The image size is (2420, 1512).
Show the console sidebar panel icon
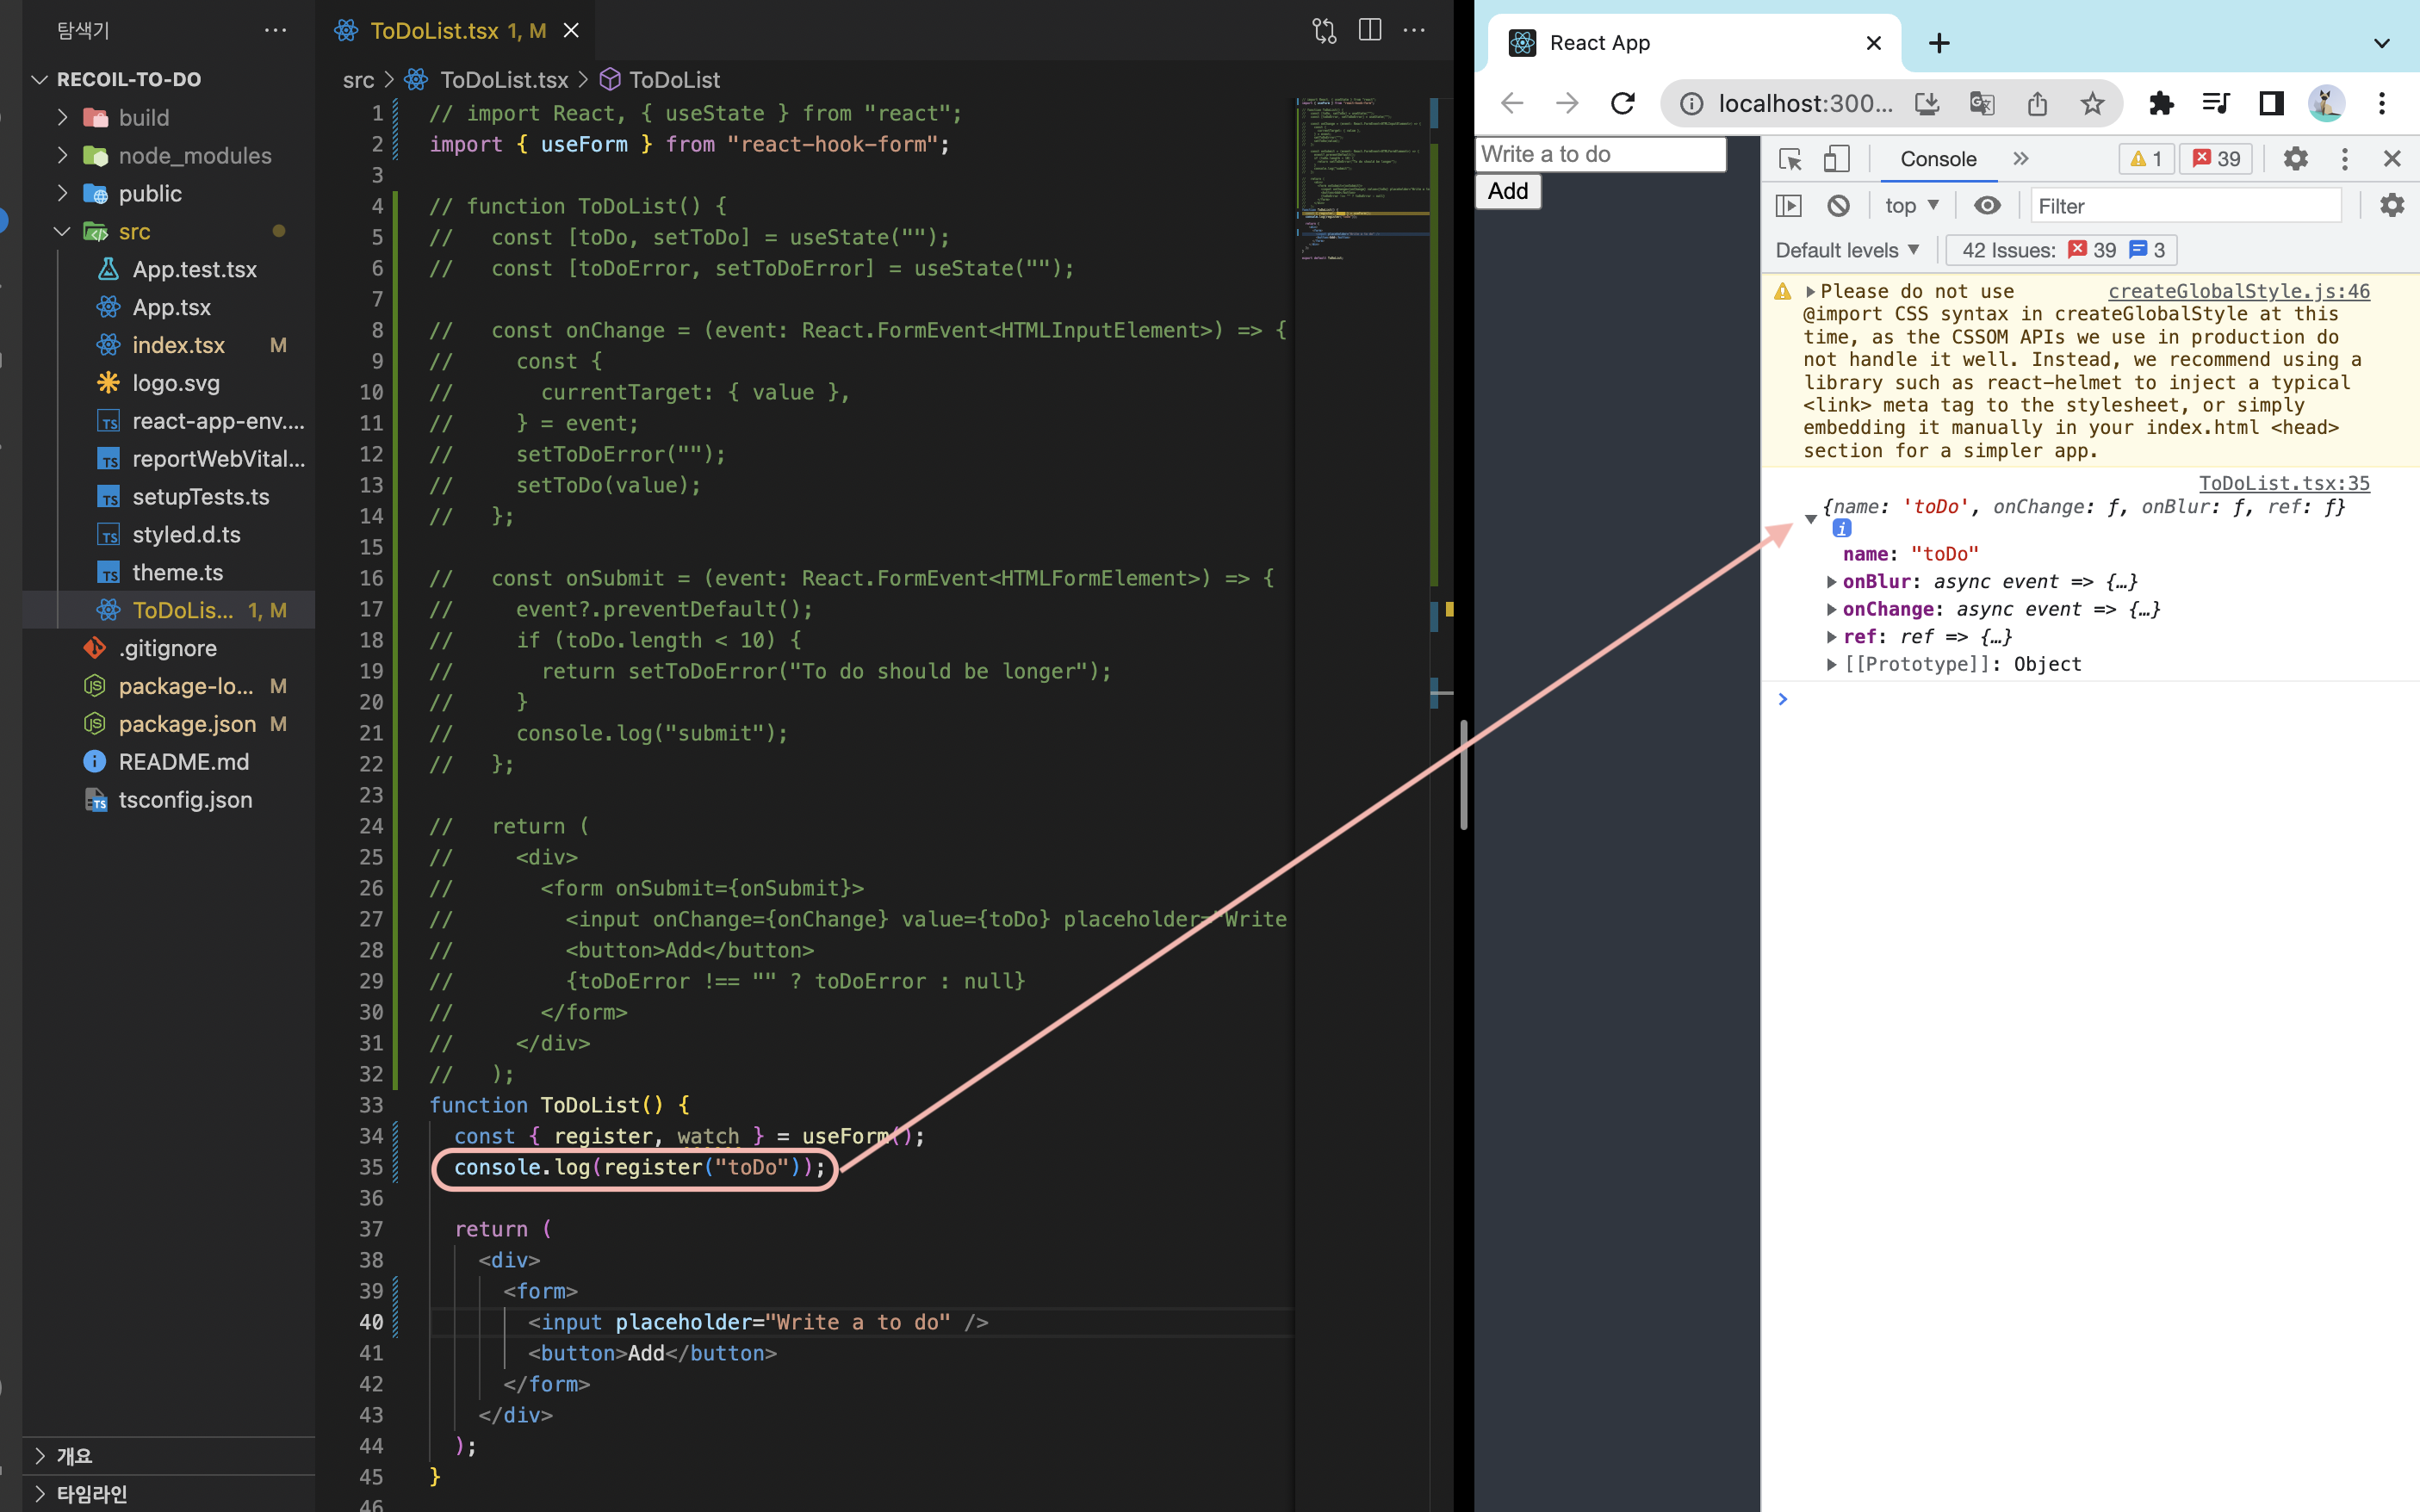point(1788,206)
